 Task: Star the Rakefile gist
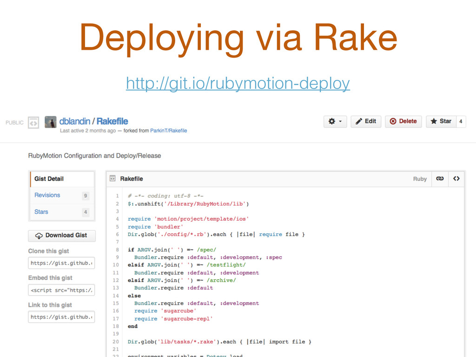[x=441, y=121]
